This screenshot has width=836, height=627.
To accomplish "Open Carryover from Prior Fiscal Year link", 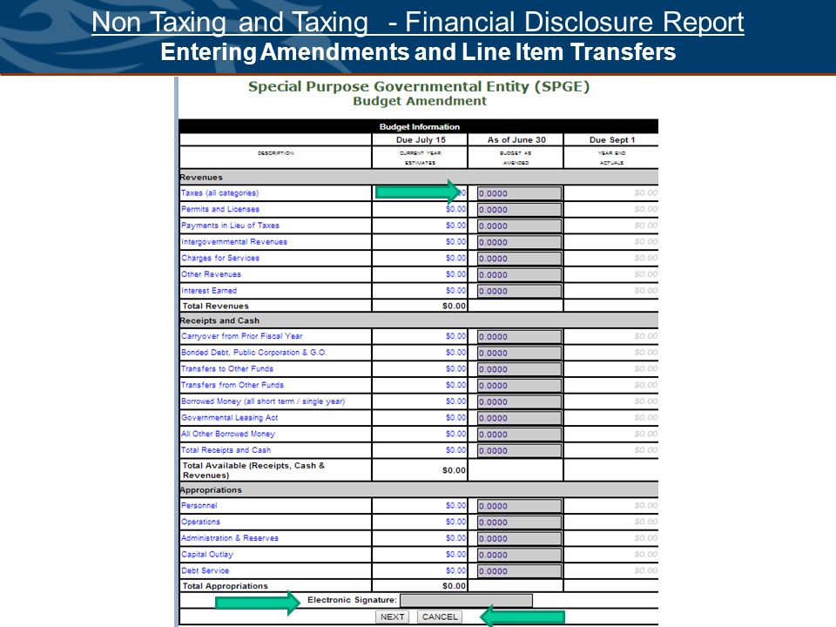I will (241, 336).
